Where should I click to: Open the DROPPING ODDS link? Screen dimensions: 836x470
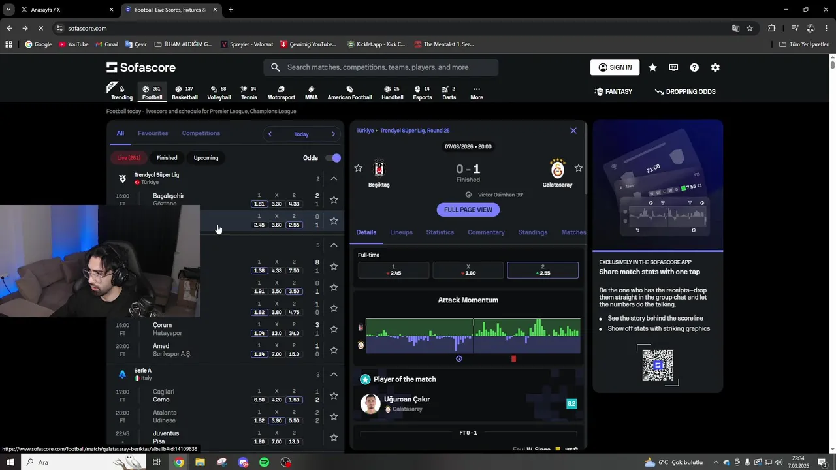[685, 92]
